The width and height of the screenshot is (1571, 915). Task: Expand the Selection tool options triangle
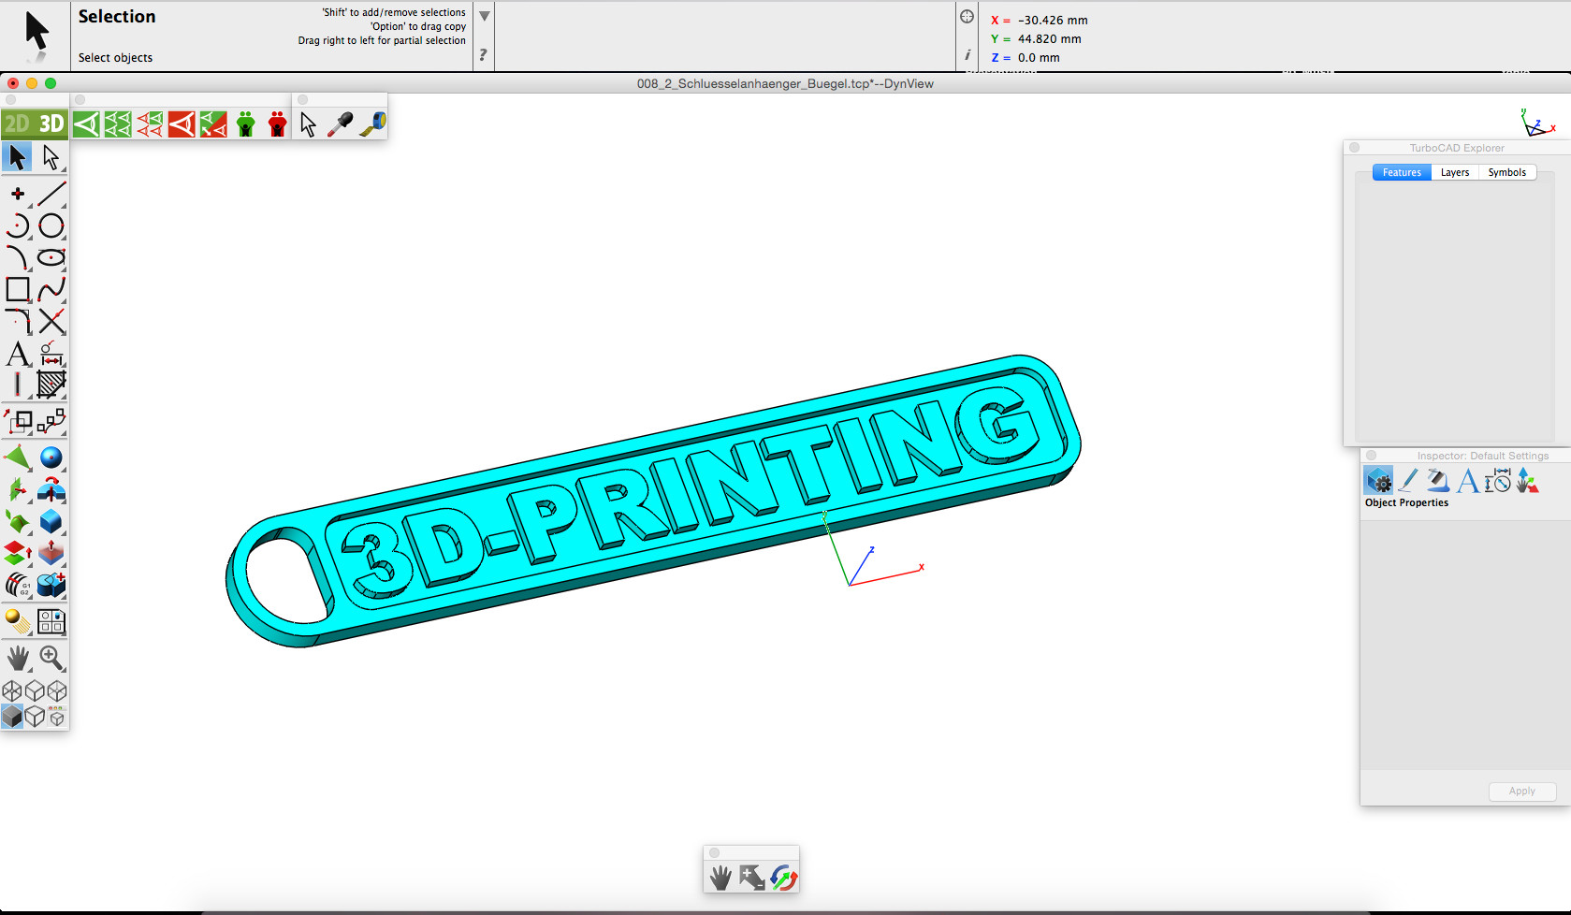click(x=484, y=16)
